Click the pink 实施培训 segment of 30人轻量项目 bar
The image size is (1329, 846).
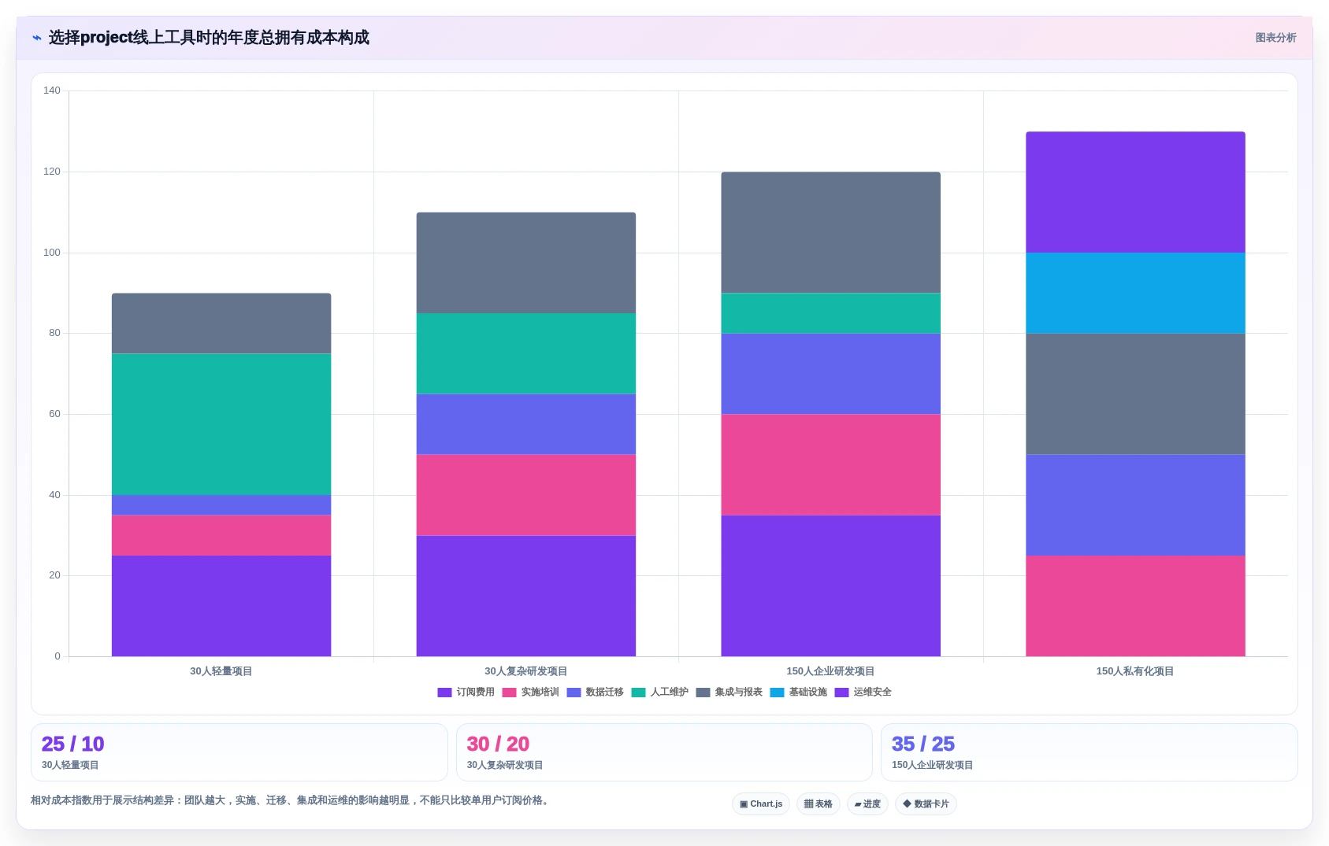click(x=221, y=535)
